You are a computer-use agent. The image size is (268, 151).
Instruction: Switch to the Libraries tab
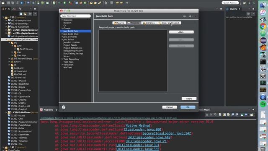[149, 23]
